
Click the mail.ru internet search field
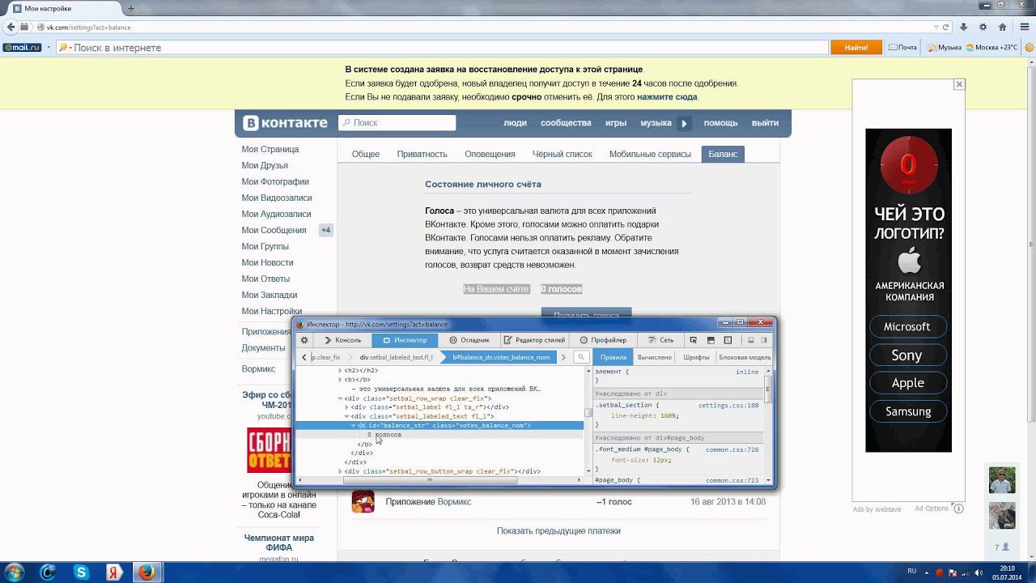pos(441,48)
